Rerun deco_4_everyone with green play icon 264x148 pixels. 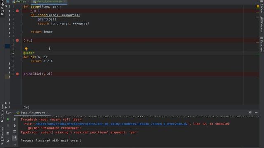coord(8,119)
